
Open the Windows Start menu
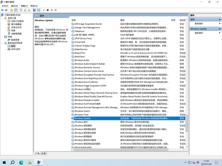[x=4, y=163]
